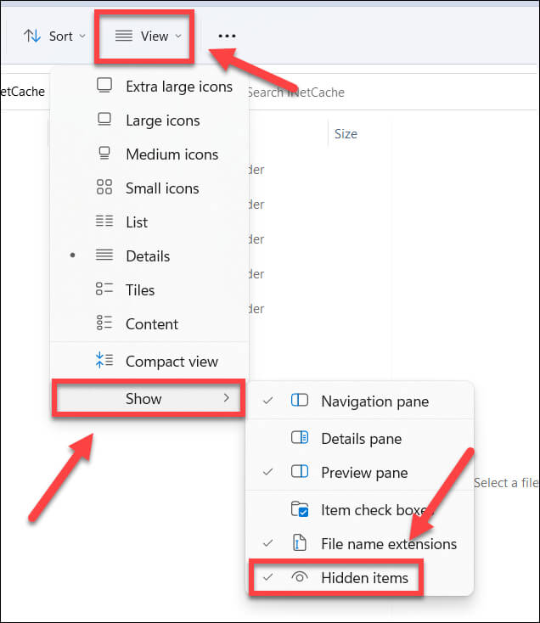Viewport: 540px width, 623px height.
Task: Click the Search INetCache field
Action: pos(306,93)
